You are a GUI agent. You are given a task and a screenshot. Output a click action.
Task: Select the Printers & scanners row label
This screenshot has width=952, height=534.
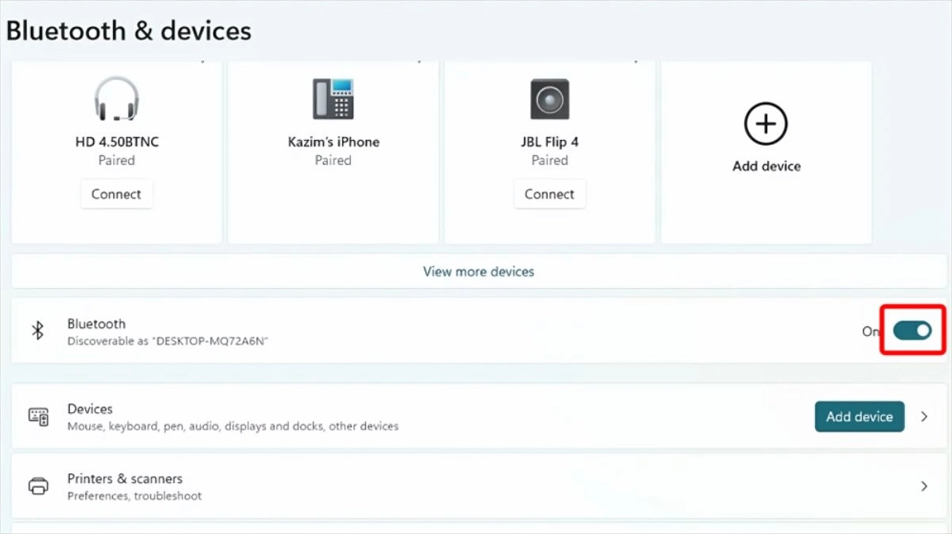click(x=125, y=478)
